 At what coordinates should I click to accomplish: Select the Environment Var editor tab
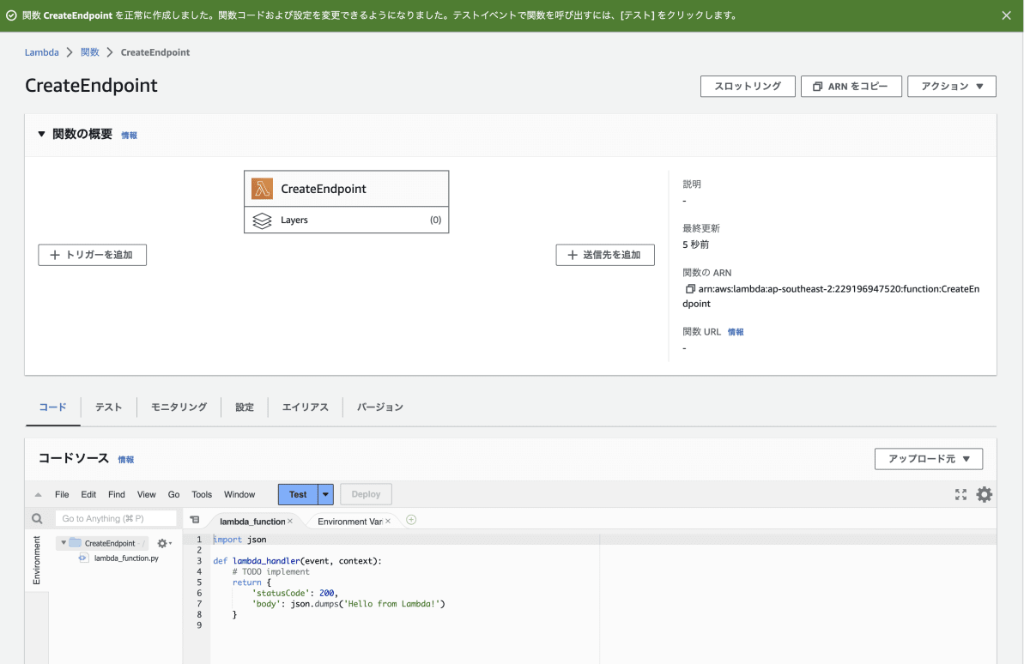(x=349, y=521)
